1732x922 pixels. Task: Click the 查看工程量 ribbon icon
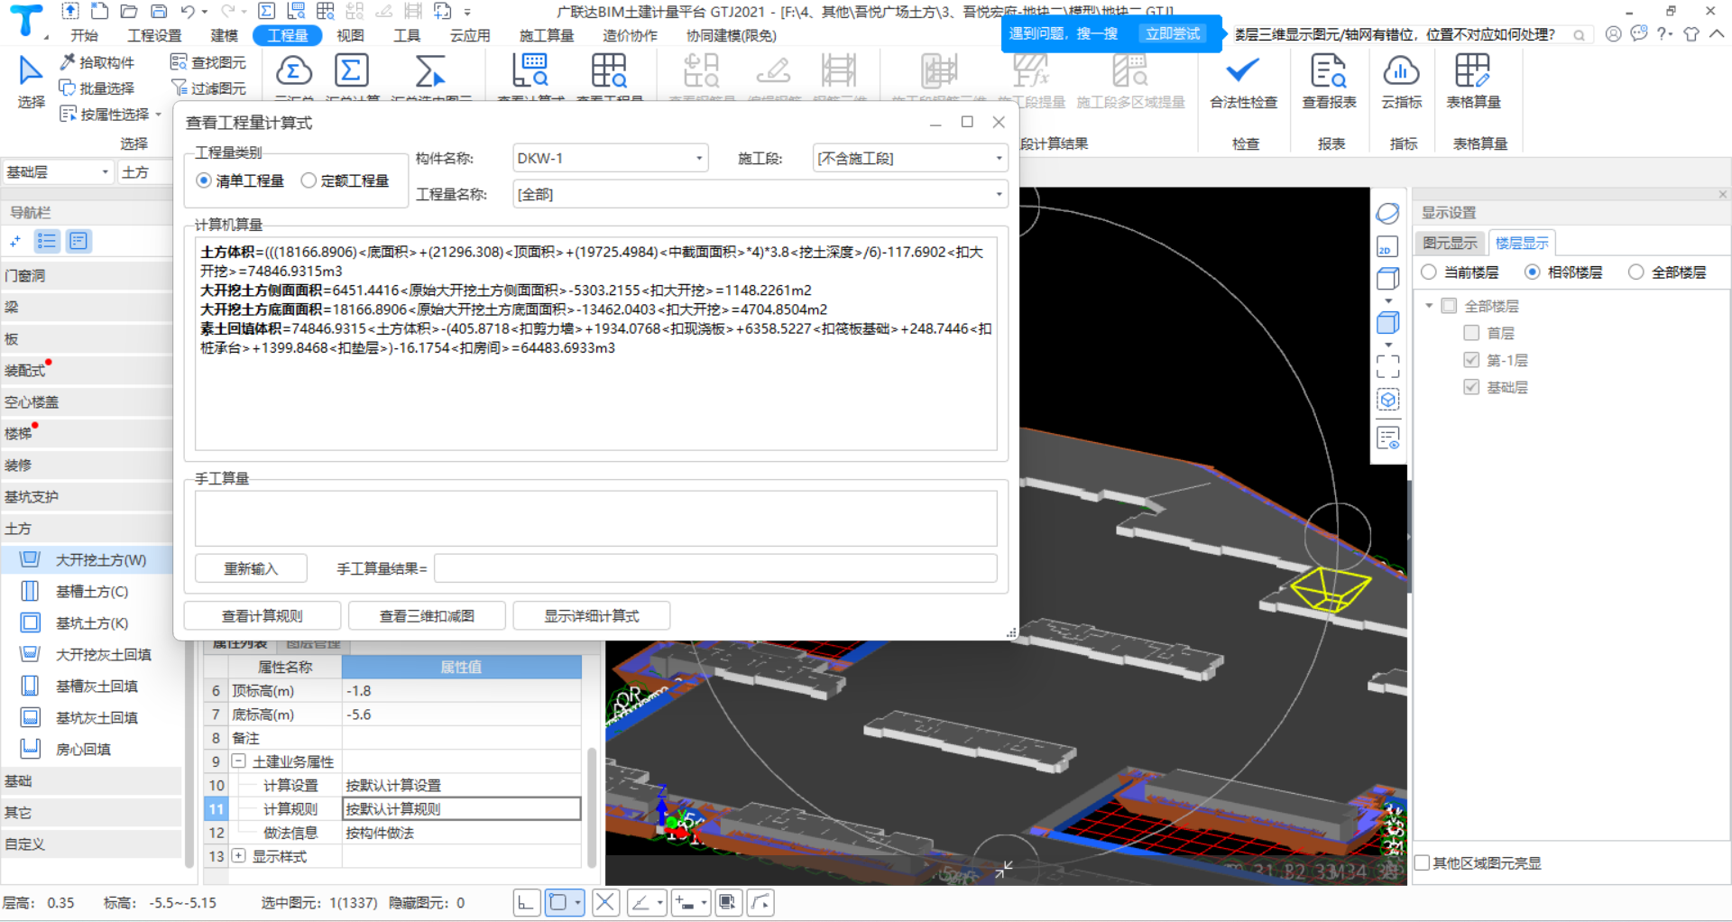609,70
